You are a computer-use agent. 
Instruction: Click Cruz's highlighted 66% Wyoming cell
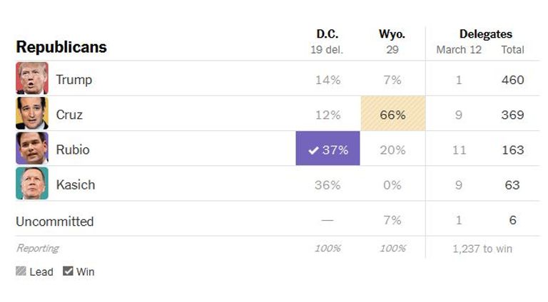coord(392,114)
